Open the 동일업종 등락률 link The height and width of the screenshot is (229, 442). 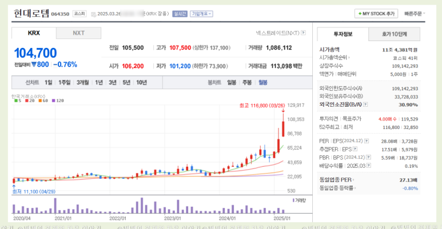point(337,188)
